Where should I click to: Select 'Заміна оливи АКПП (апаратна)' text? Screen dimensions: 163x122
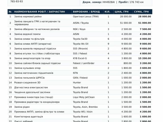coord(33,44)
